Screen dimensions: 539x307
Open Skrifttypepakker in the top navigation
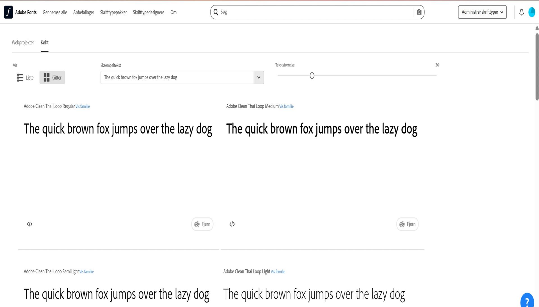coord(113,12)
